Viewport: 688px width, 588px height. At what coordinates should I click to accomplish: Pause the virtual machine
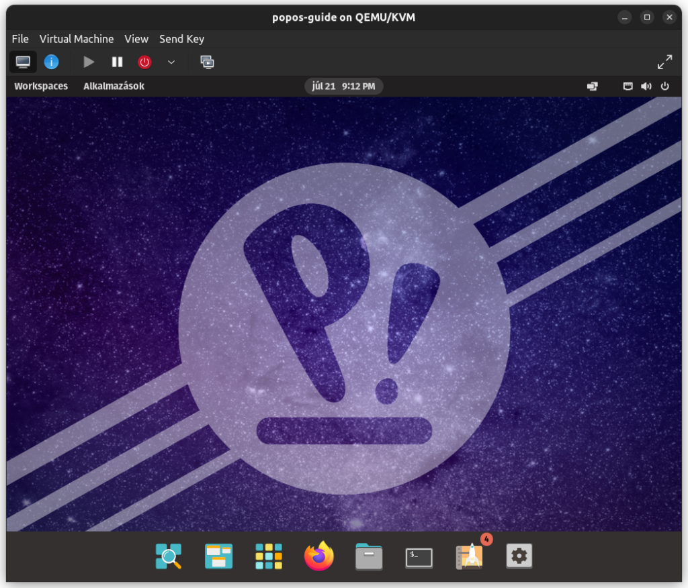117,62
